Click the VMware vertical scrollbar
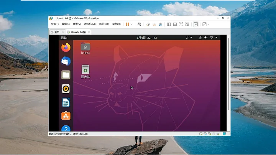The width and height of the screenshot is (276, 155). click(x=228, y=74)
